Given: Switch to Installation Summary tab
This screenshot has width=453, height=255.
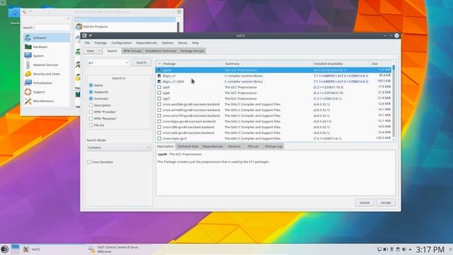Looking at the screenshot, I should (x=161, y=51).
